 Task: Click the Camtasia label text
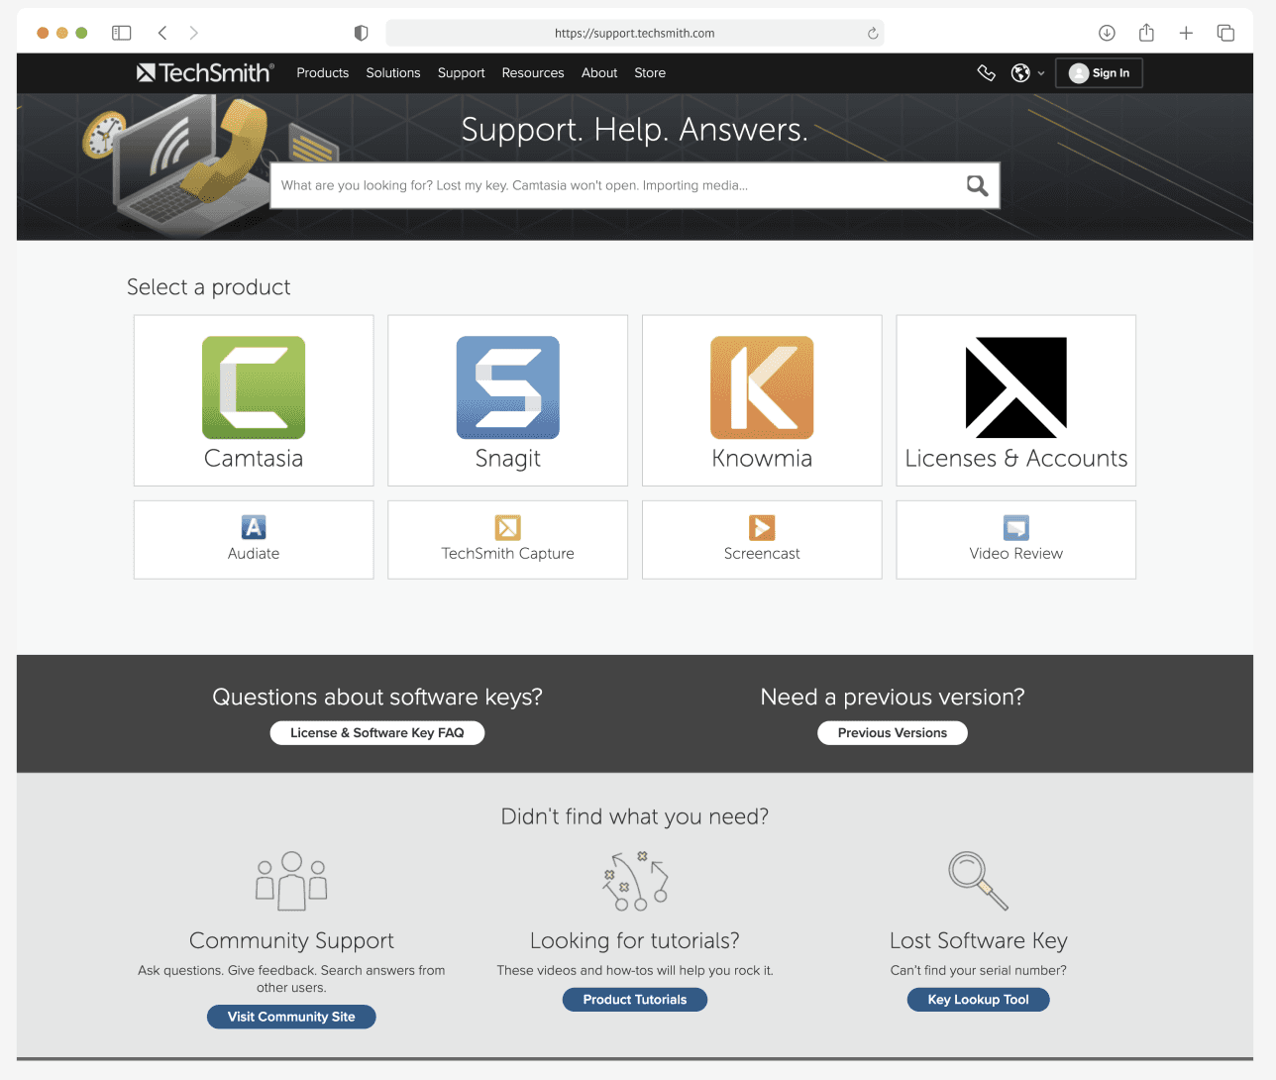(254, 458)
